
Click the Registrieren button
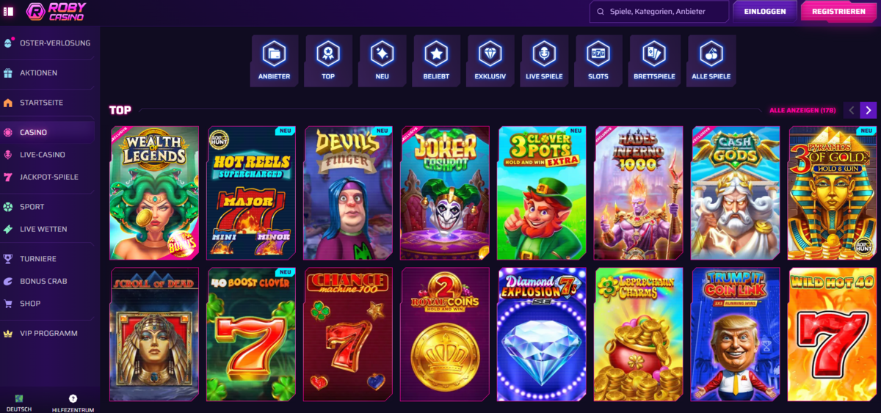838,12
